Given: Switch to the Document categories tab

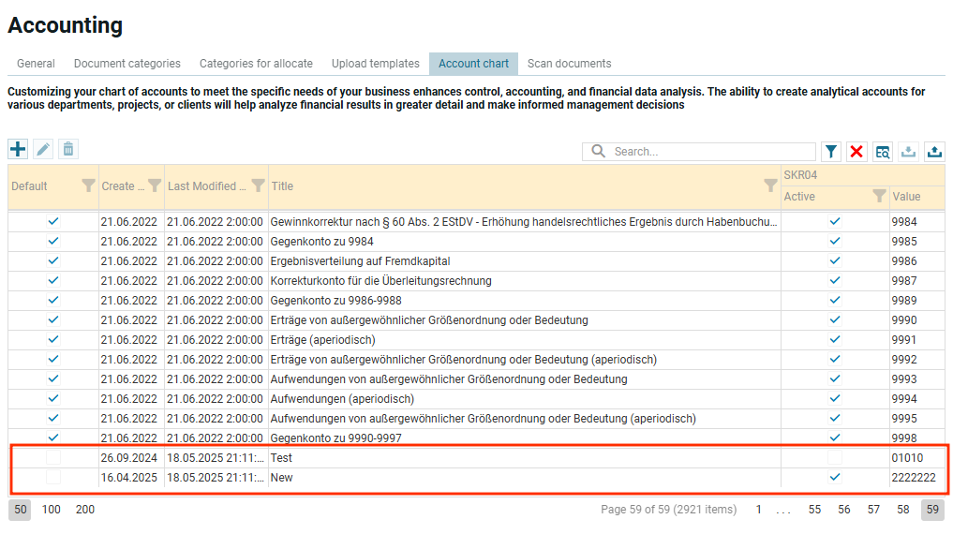Looking at the screenshot, I should pos(127,64).
